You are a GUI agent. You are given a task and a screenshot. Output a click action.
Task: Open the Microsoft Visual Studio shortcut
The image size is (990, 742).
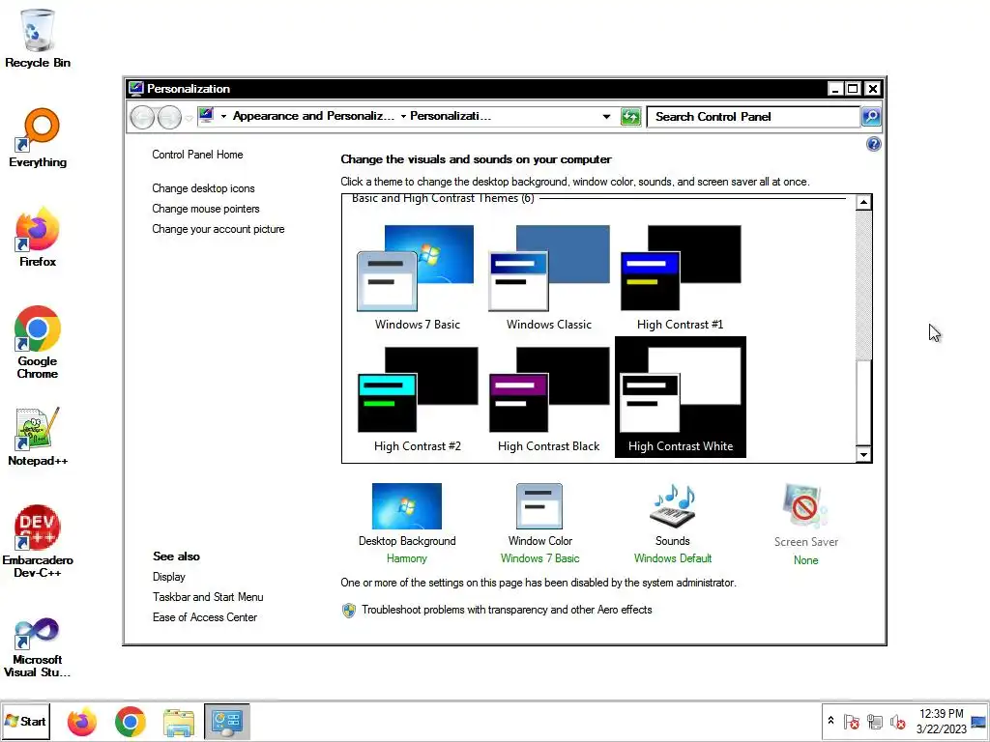(x=38, y=646)
